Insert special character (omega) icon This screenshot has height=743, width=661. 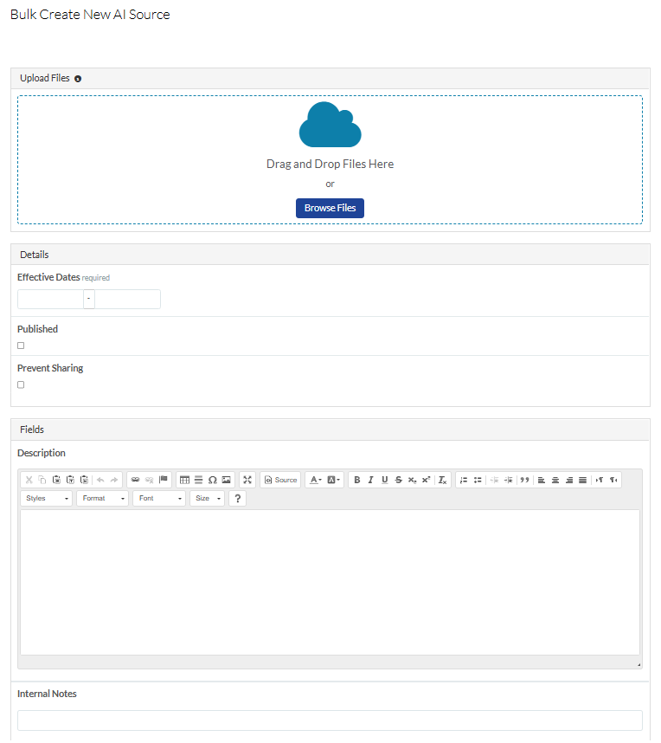coord(212,480)
